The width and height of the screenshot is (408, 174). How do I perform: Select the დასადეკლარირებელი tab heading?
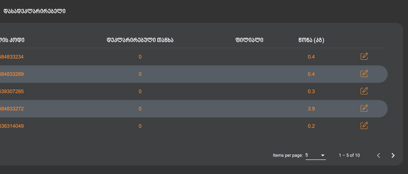click(34, 11)
